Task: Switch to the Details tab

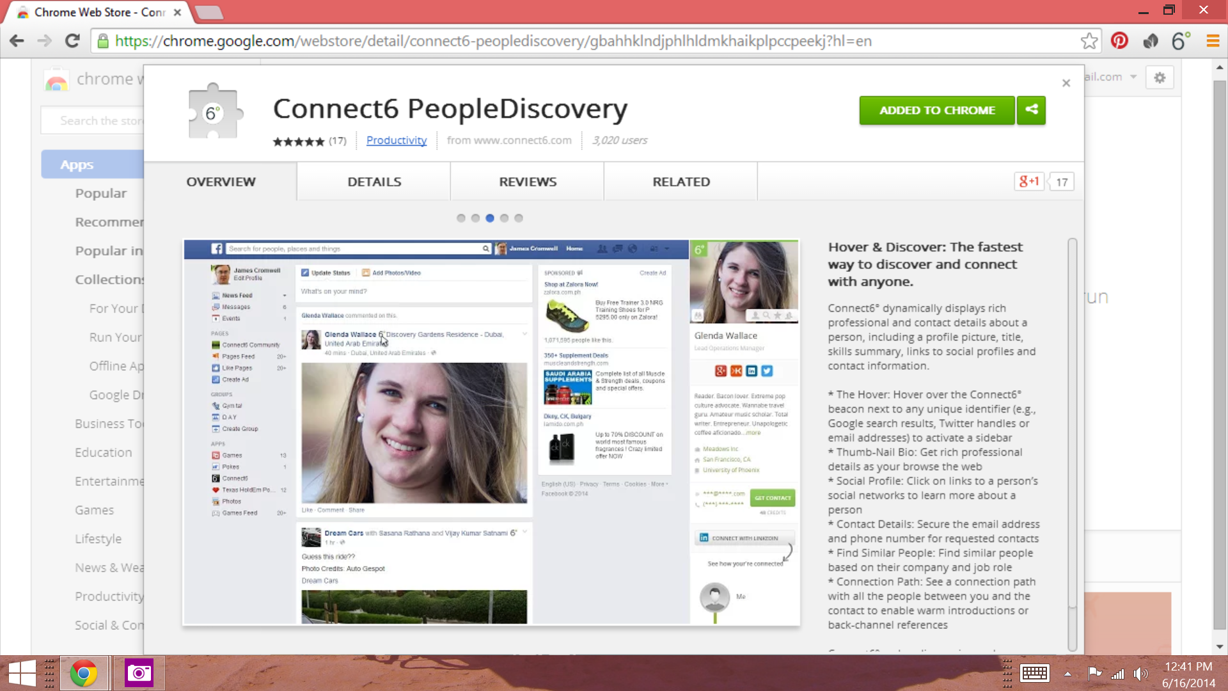Action: (374, 182)
